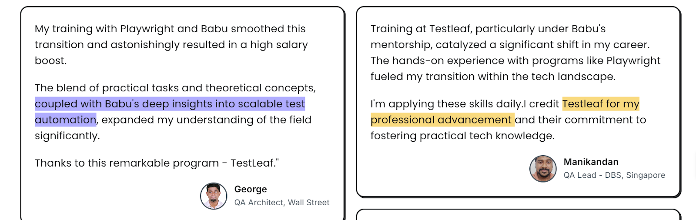
Task: Click Manikandan's profile avatar photo
Action: point(543,169)
